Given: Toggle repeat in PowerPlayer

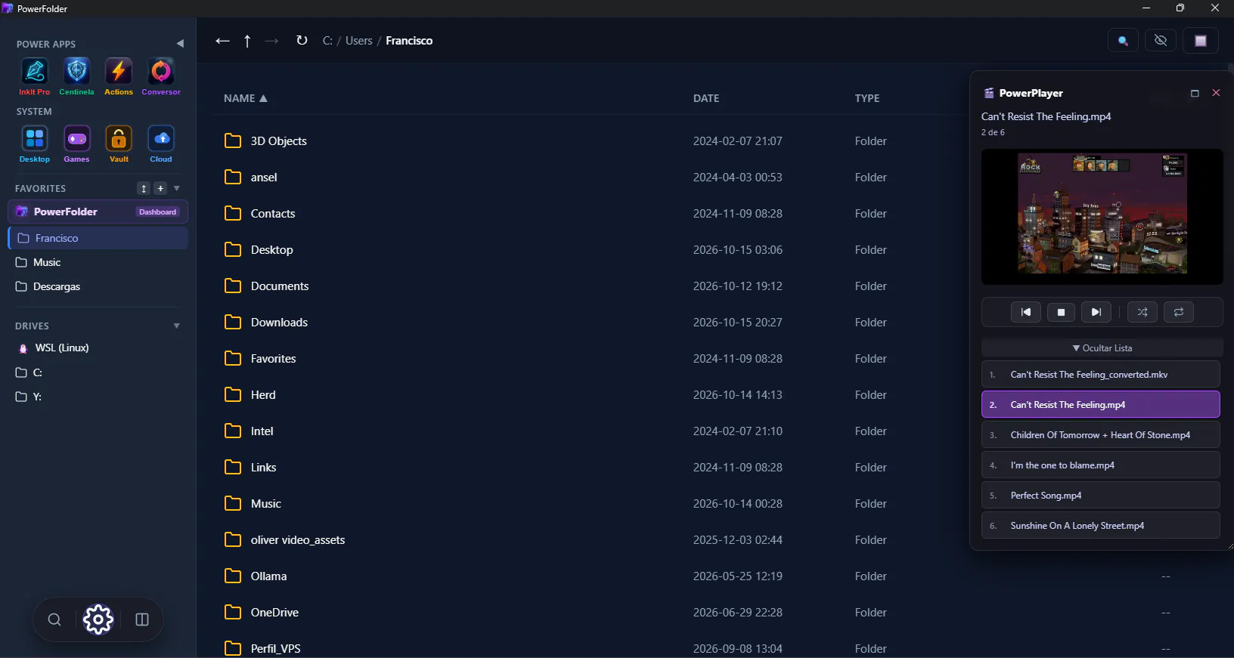Looking at the screenshot, I should 1179,312.
